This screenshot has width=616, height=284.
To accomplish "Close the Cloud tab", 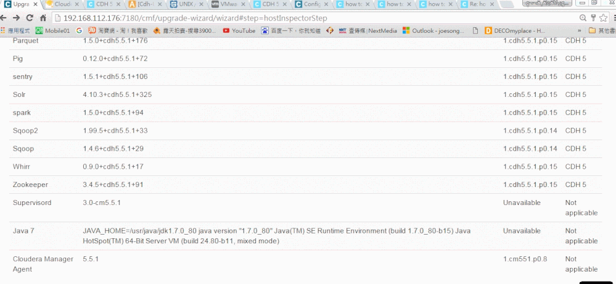I will 76,5.
